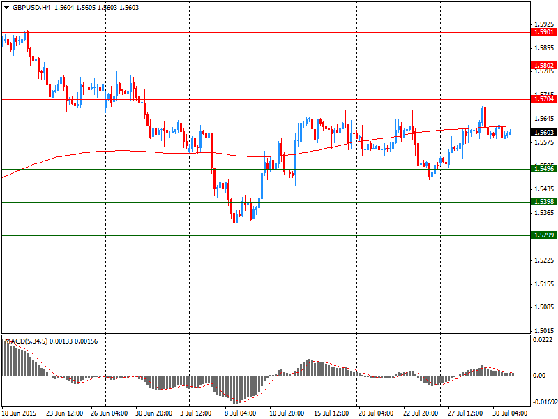Select the 1.5398 support price label

click(x=543, y=202)
